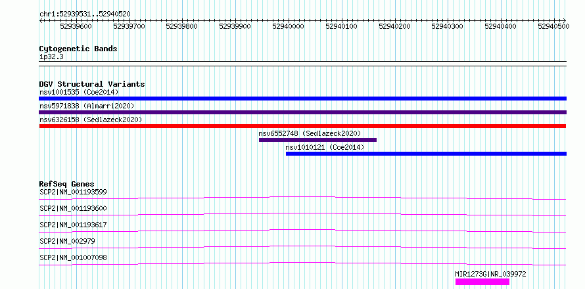The height and width of the screenshot is (289, 585).
Task: Open transcript SCP2|NM_002979
Action: click(67, 241)
